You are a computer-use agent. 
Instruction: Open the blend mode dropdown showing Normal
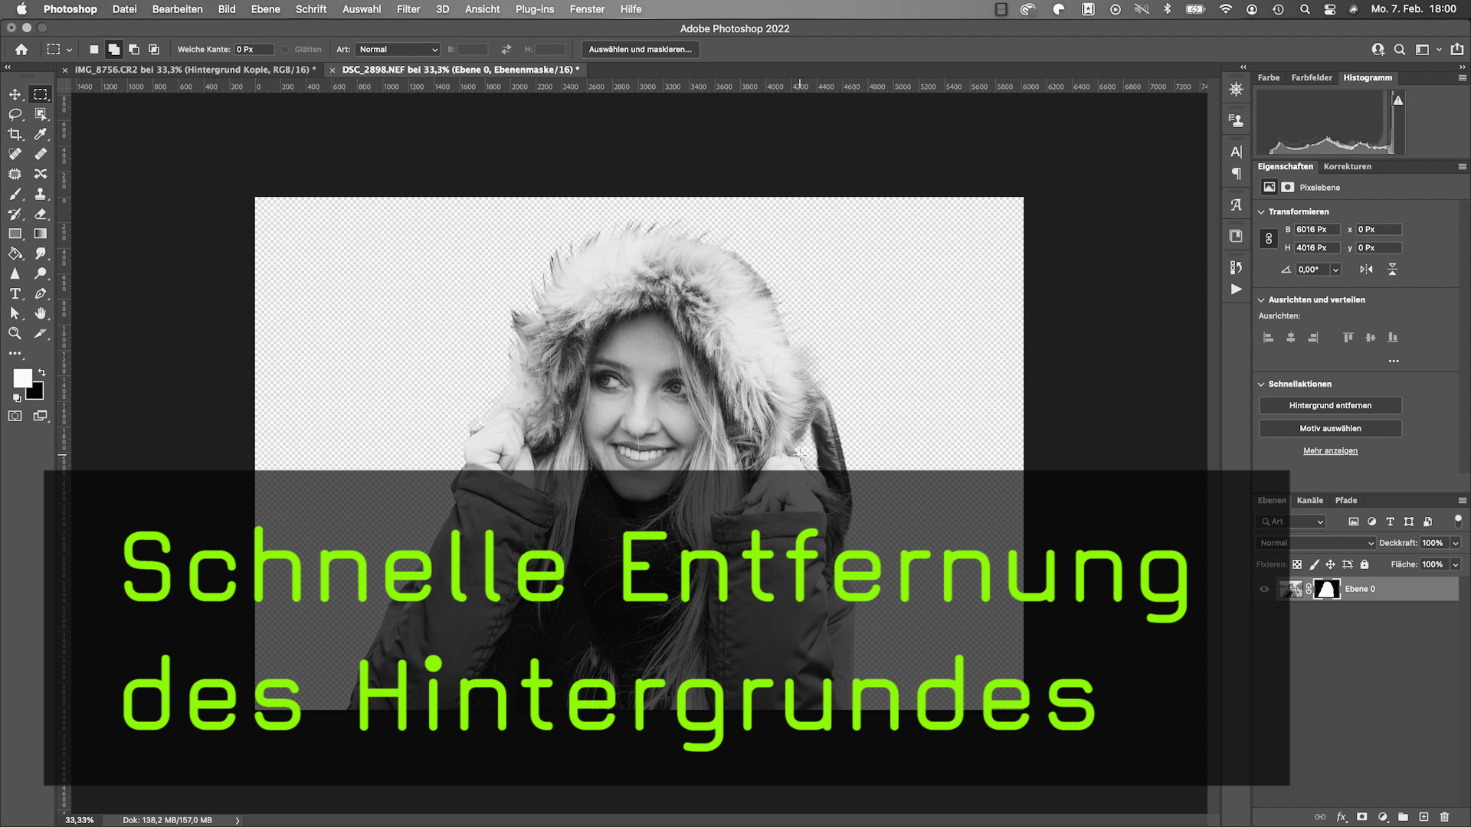click(x=1315, y=542)
